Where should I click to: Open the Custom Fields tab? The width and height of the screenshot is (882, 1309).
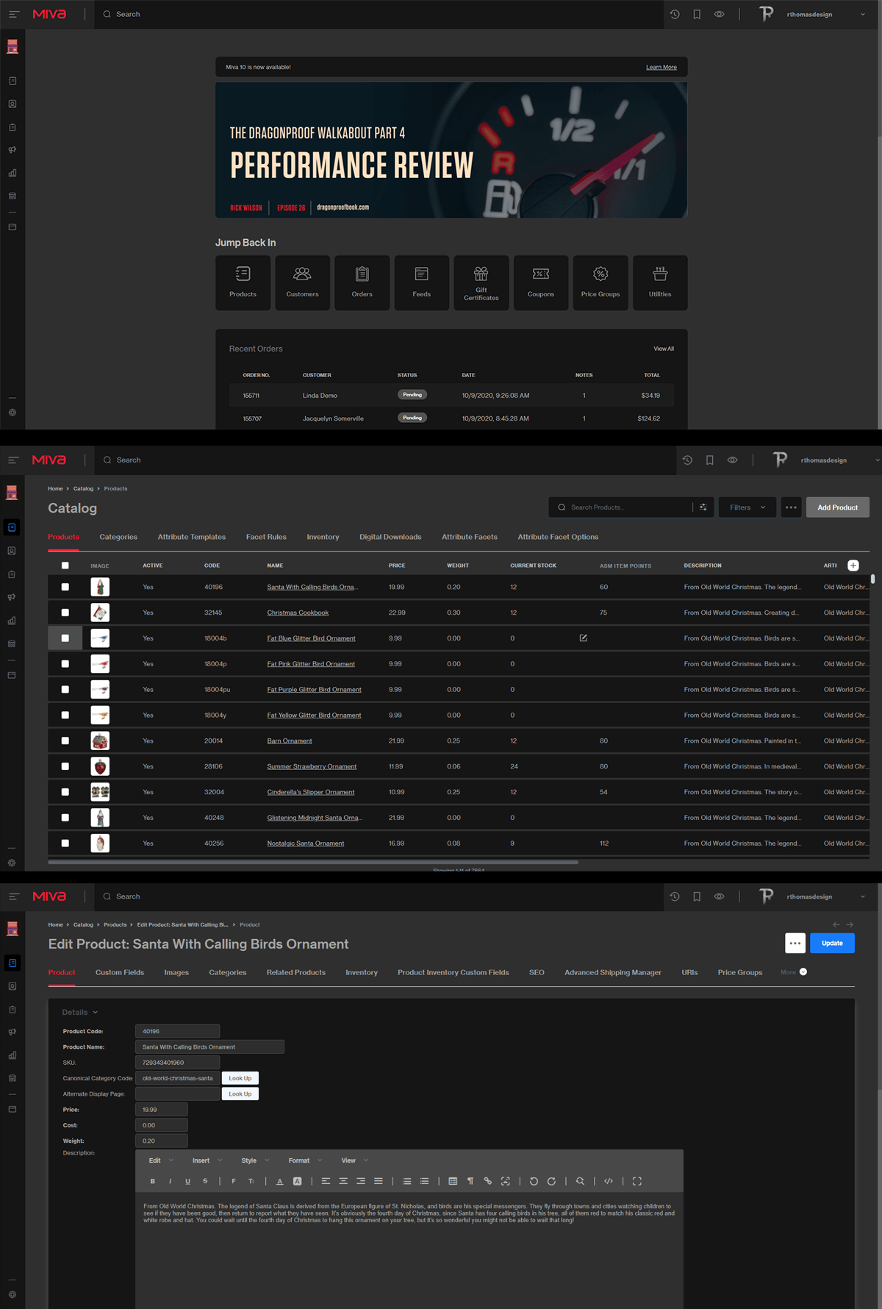pos(120,972)
